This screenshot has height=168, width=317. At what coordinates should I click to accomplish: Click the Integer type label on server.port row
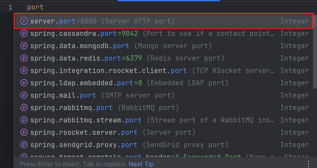coord(295,21)
